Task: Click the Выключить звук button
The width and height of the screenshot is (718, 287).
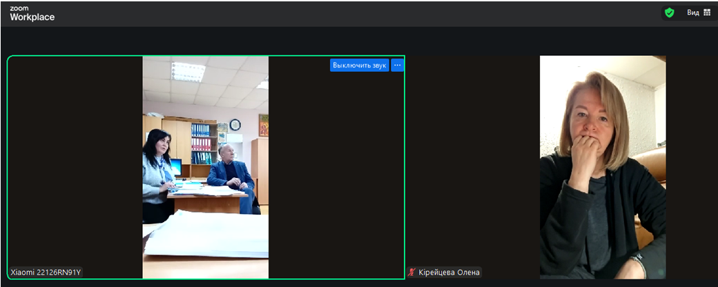Action: [x=360, y=65]
